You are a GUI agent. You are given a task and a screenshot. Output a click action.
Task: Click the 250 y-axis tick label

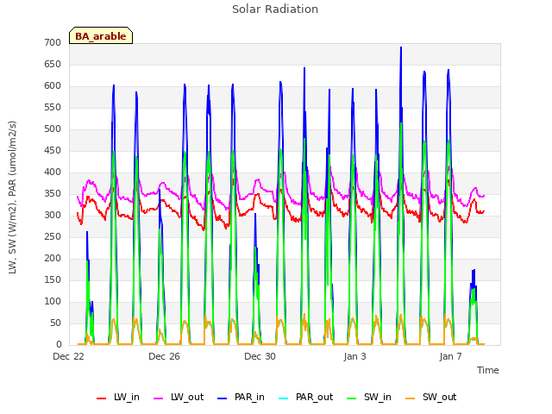(53, 237)
